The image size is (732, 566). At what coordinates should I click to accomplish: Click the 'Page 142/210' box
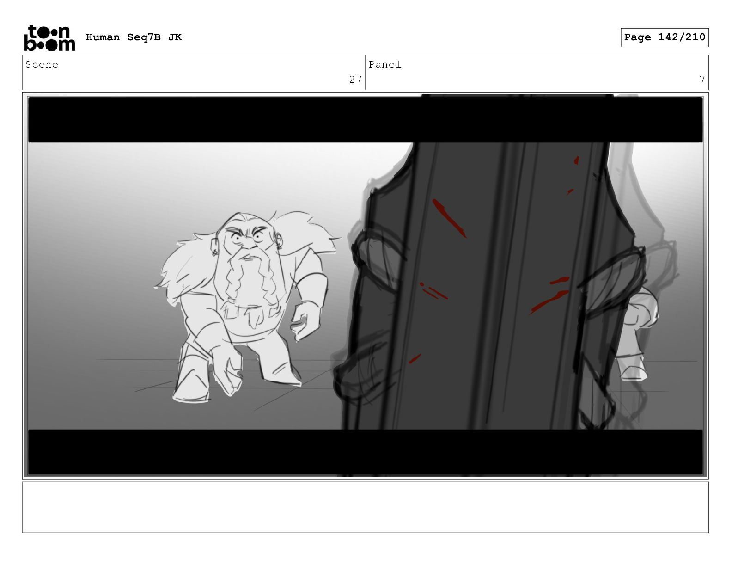click(665, 37)
